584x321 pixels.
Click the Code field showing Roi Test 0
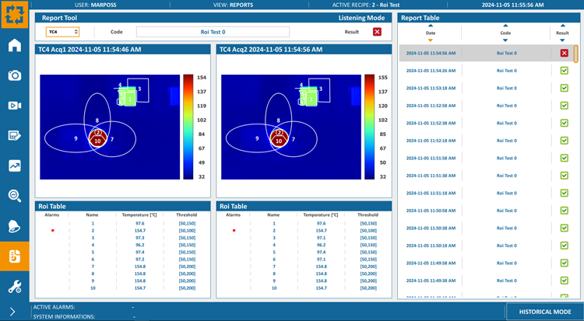(x=212, y=32)
